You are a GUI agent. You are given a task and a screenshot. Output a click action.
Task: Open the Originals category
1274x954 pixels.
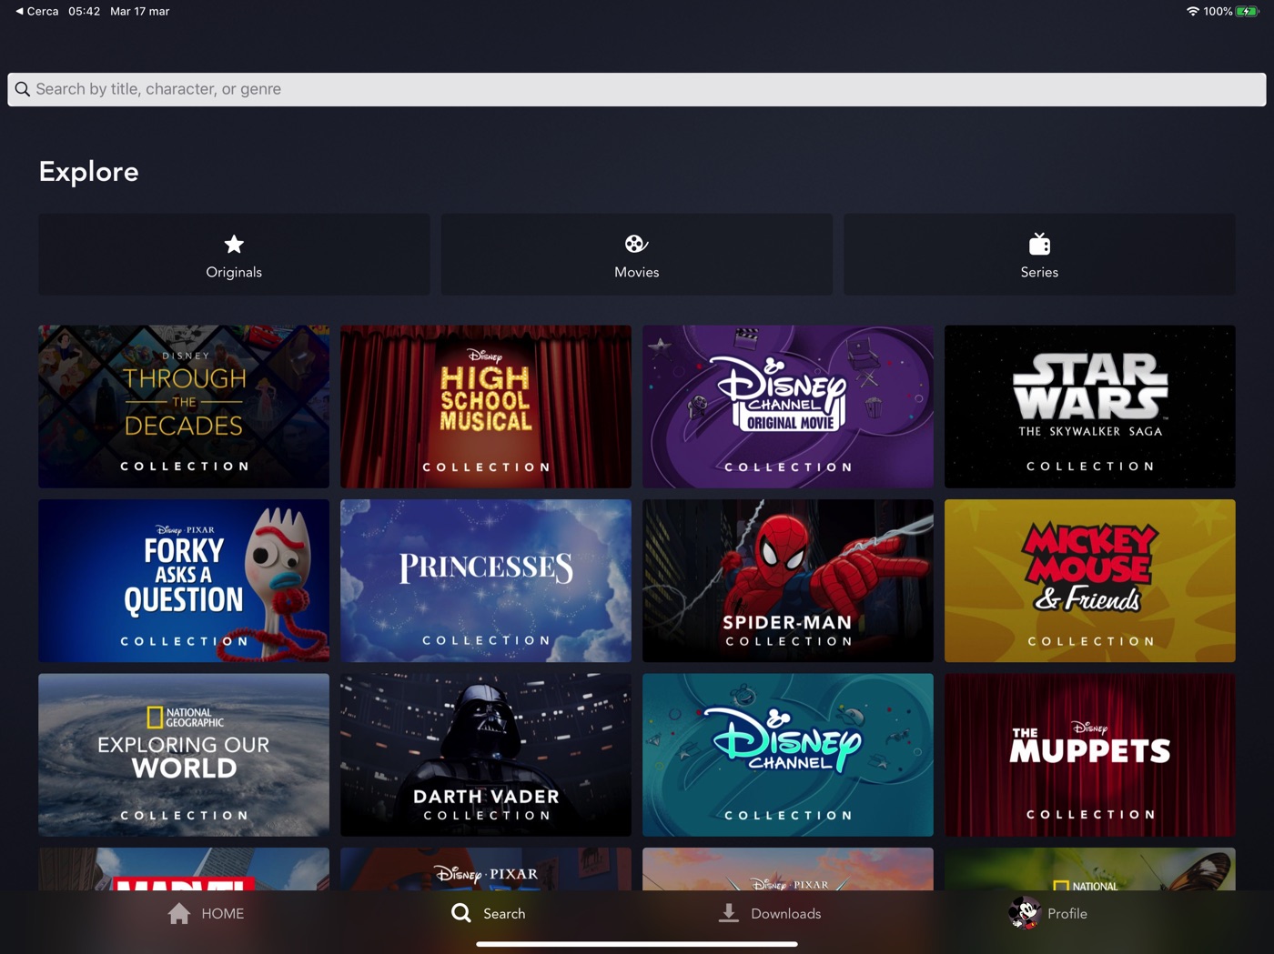pos(234,255)
